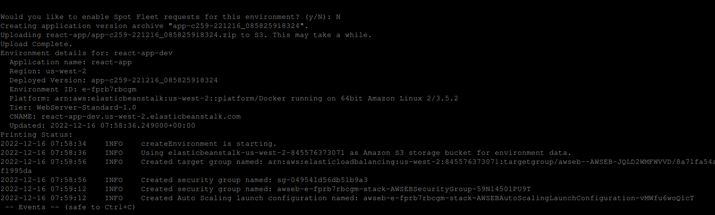Click the target group ARN log entry

click(426, 162)
